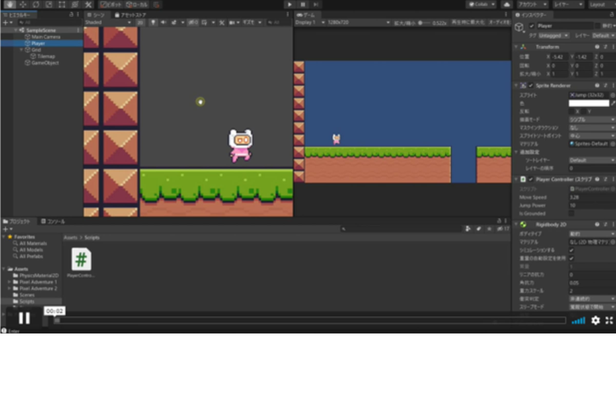This screenshot has width=616, height=410.
Task: Toggle Player active checkbox in Inspector
Action: [x=531, y=26]
